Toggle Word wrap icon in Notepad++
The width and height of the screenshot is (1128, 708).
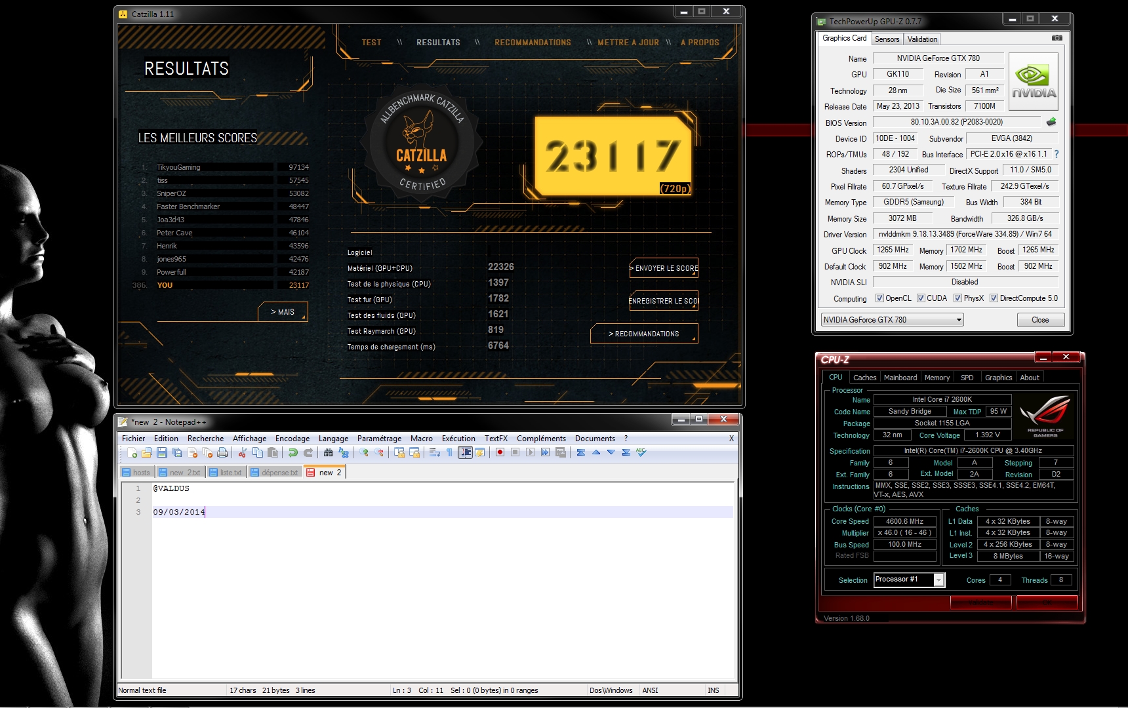tap(434, 452)
